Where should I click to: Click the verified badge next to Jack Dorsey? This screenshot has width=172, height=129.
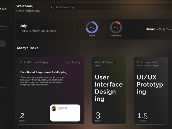(67, 108)
